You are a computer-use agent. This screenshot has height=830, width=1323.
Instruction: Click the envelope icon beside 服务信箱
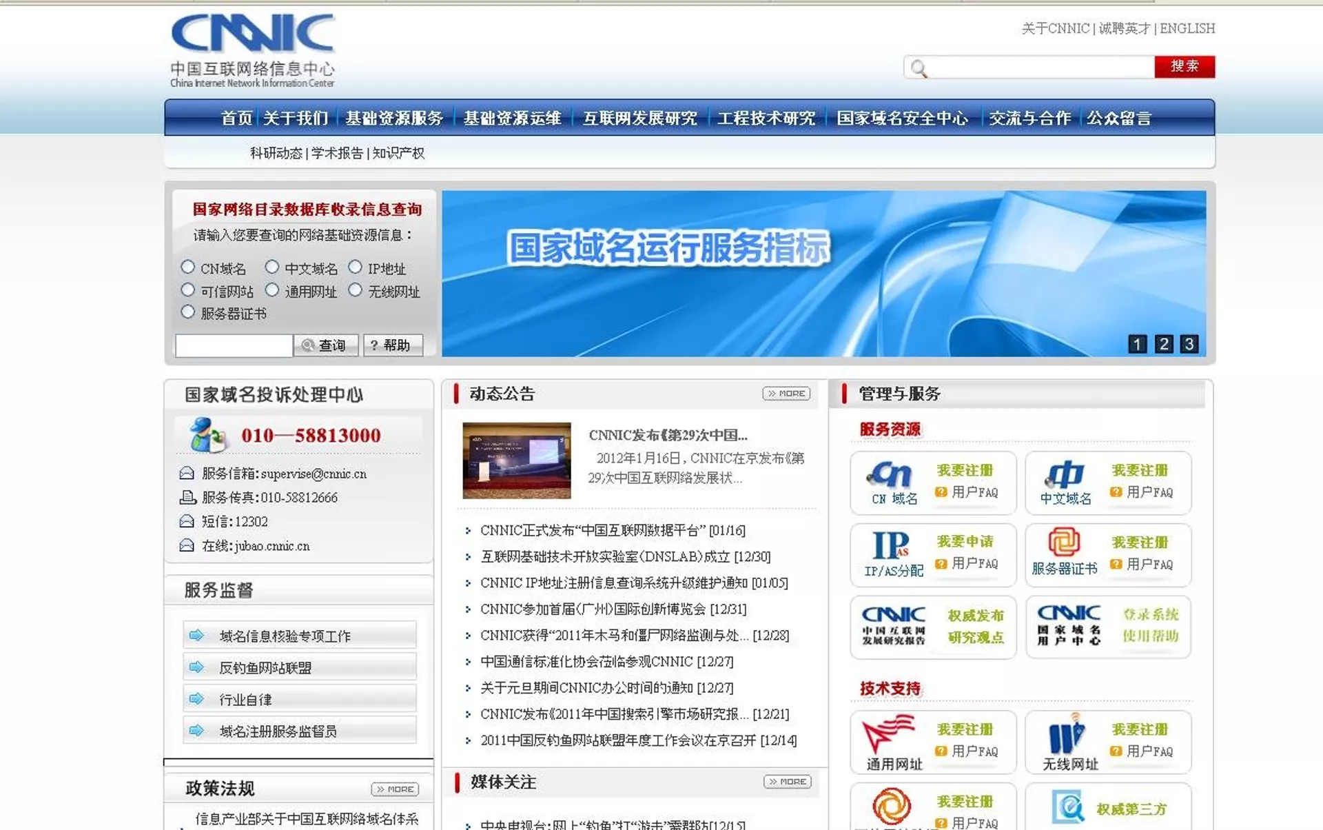pyautogui.click(x=187, y=474)
